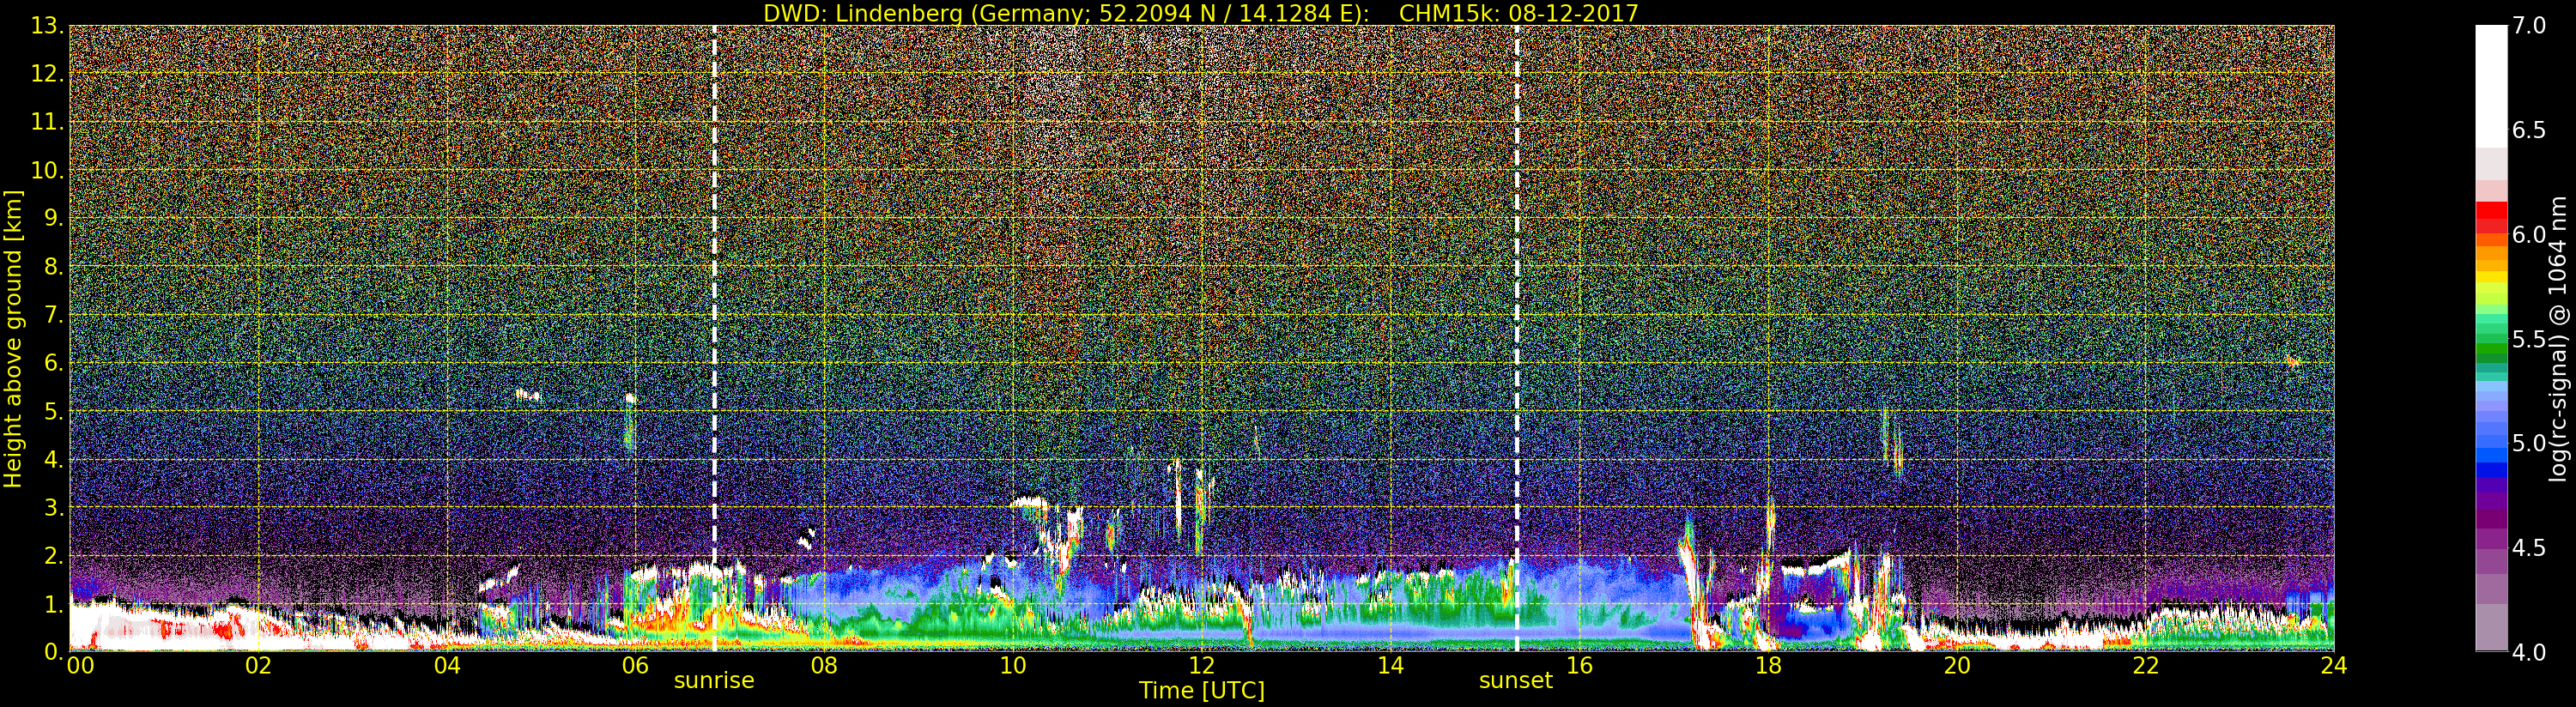This screenshot has width=2576, height=707.
Task: Click the sunrise dashed white vertical line
Action: (714, 338)
